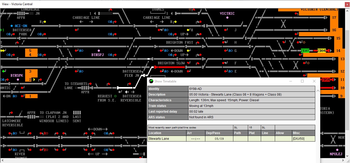Click Victoria platform 12 number
Image resolution: width=350 pixels, height=163 pixels.
coord(342,71)
